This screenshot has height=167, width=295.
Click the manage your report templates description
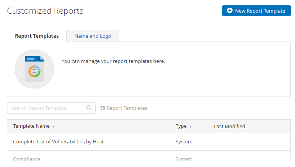pyautogui.click(x=113, y=61)
